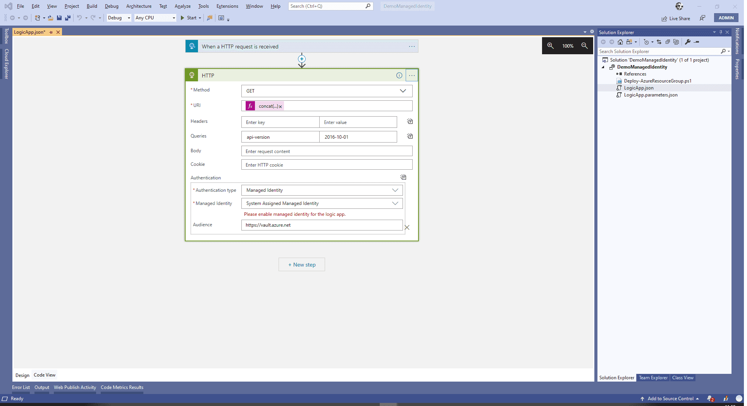Open ellipsis menu on HTTP request trigger
The image size is (747, 406).
coord(411,46)
